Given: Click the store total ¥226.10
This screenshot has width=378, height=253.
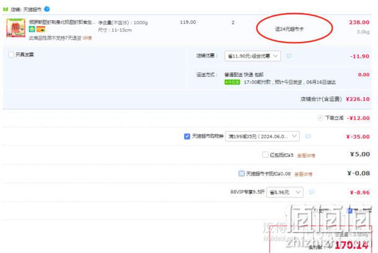Looking at the screenshot, I should pyautogui.click(x=358, y=99).
